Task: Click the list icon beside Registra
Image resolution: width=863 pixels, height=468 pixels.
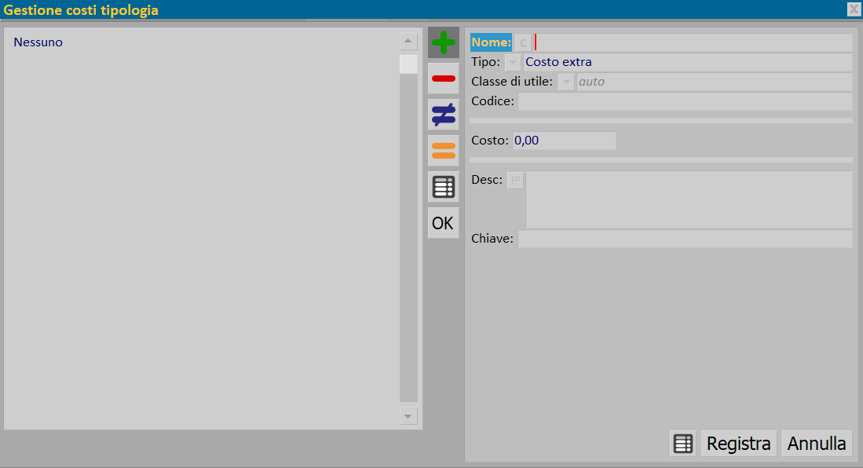Action: [683, 444]
